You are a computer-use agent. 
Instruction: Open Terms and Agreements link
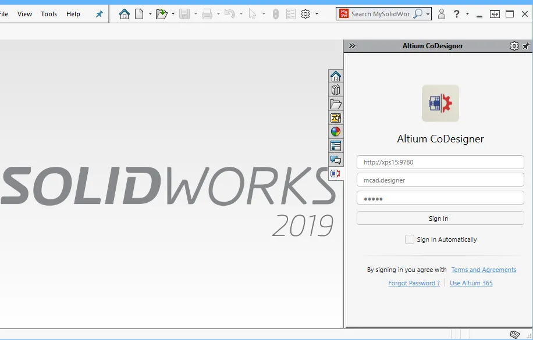point(484,270)
